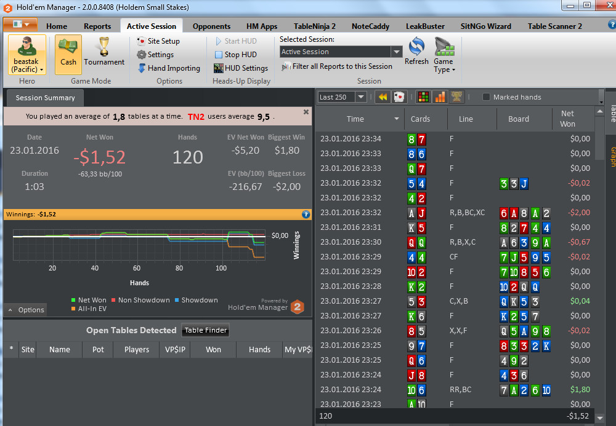Click the scroll down arrow of hands list
The image size is (616, 426).
coord(599,418)
